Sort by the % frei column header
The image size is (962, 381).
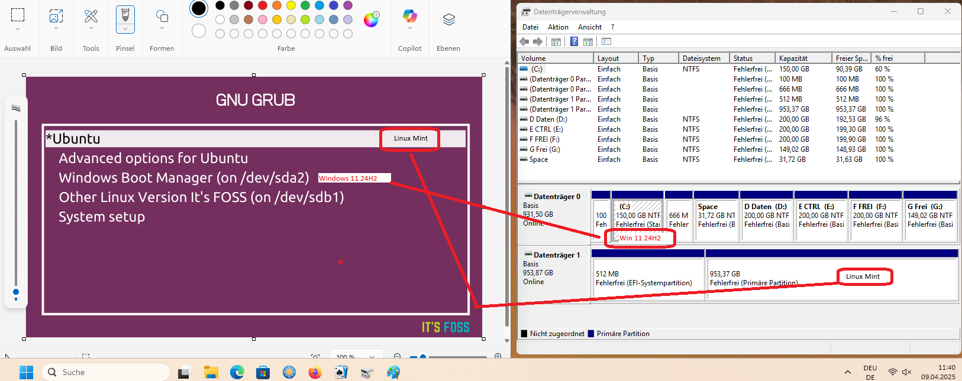pyautogui.click(x=898, y=58)
